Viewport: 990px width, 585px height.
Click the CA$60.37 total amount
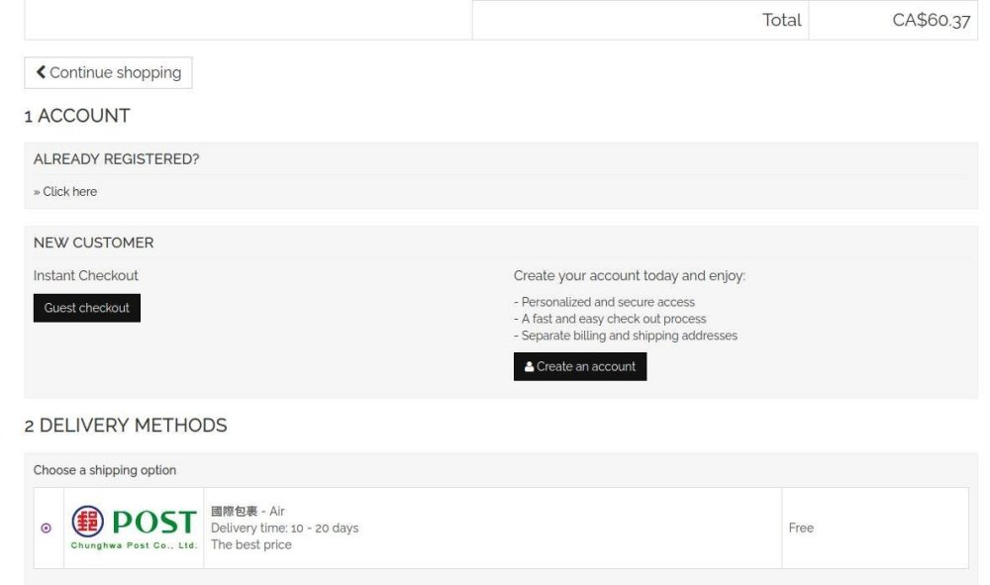(931, 21)
